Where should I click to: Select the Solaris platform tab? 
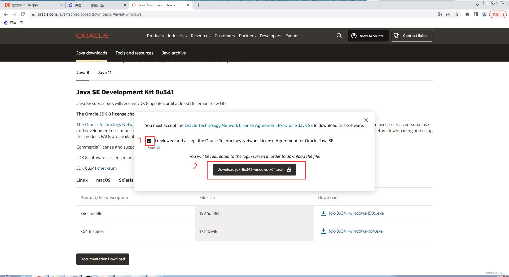[126, 180]
